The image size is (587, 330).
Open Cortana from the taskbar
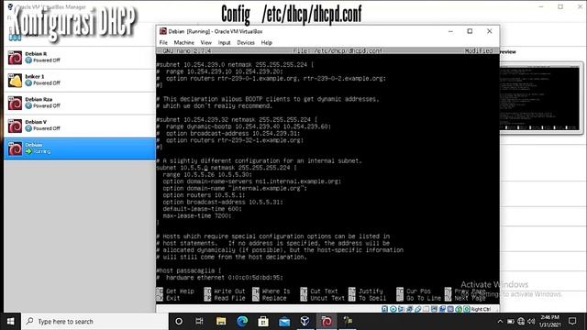179,322
